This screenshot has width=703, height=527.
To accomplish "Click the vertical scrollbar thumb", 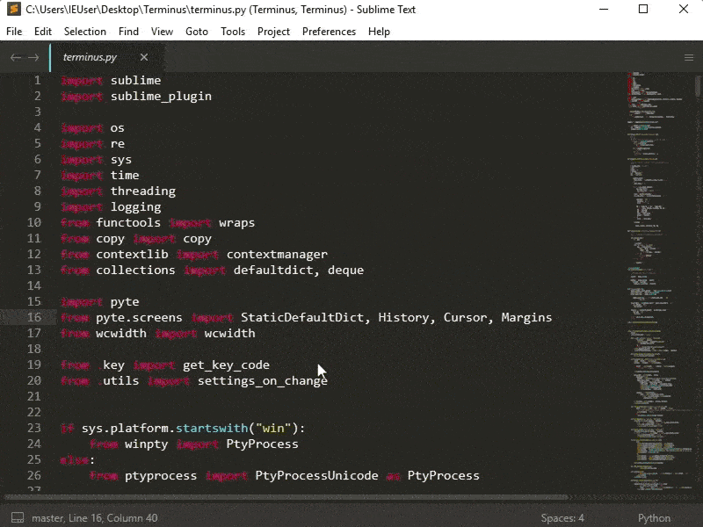I will tap(698, 86).
